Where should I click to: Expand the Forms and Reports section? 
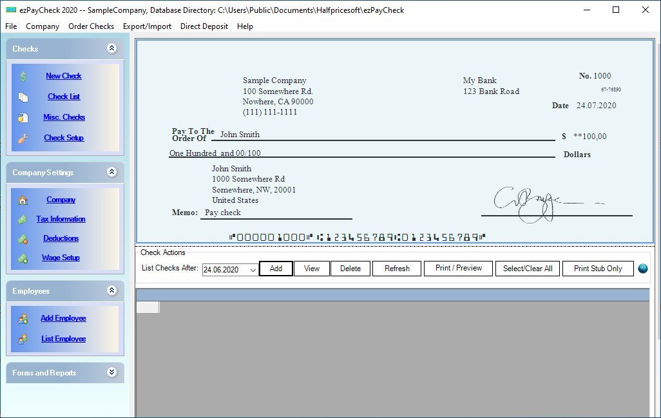point(112,372)
